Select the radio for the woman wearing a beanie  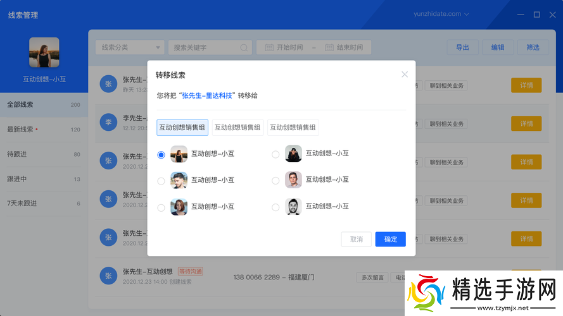point(275,154)
